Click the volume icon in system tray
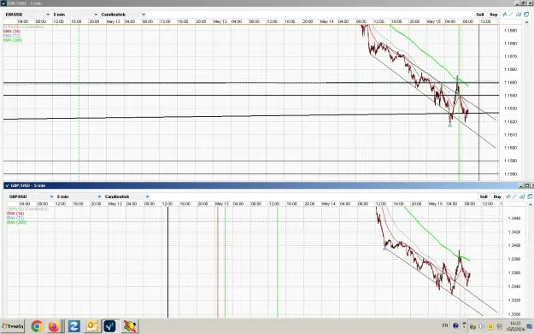534x334 pixels. click(482, 326)
